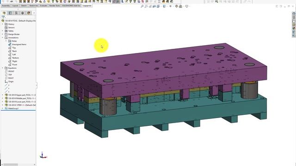This screenshot has height=166, width=296.
Task: Open the ConfigurationManager tab
Action: (16, 13)
